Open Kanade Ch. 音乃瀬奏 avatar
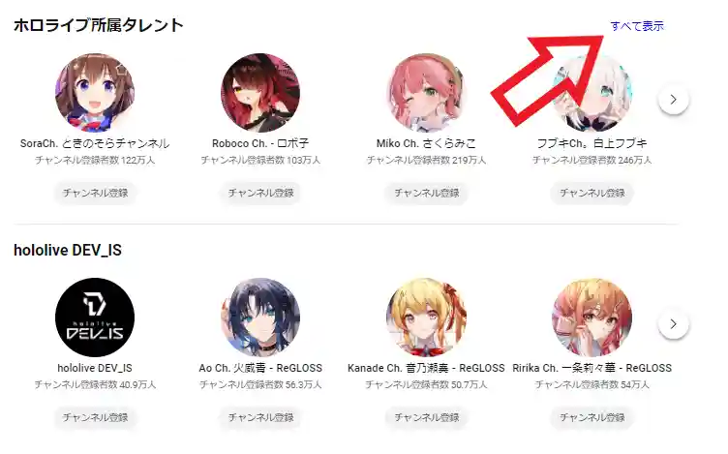 426,318
